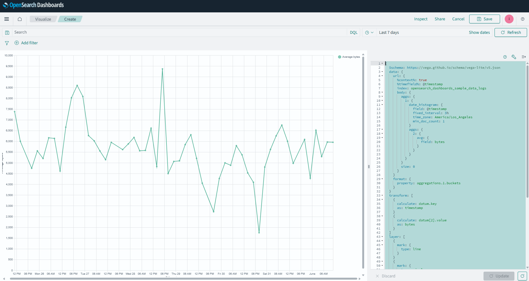This screenshot has width=529, height=281.
Task: Collapse the transform block at line 33
Action: (382, 195)
